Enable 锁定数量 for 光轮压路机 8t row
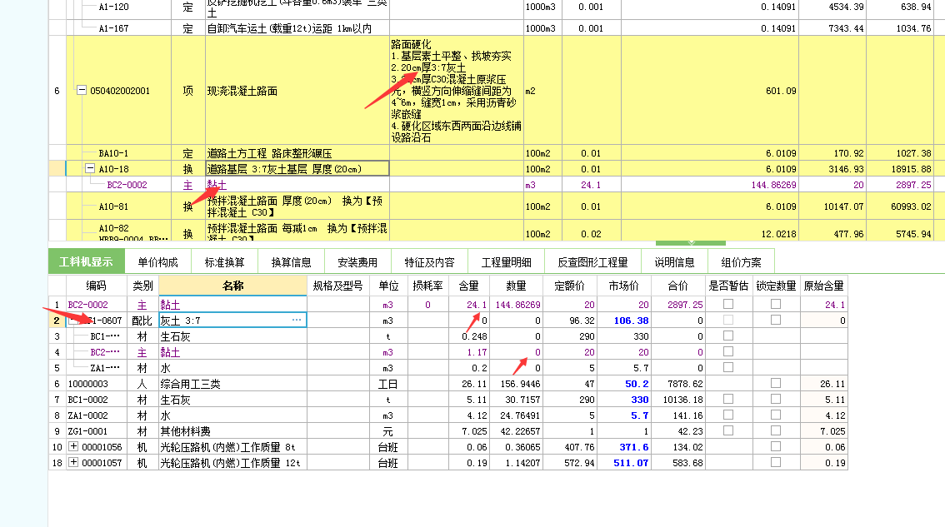 [x=776, y=446]
